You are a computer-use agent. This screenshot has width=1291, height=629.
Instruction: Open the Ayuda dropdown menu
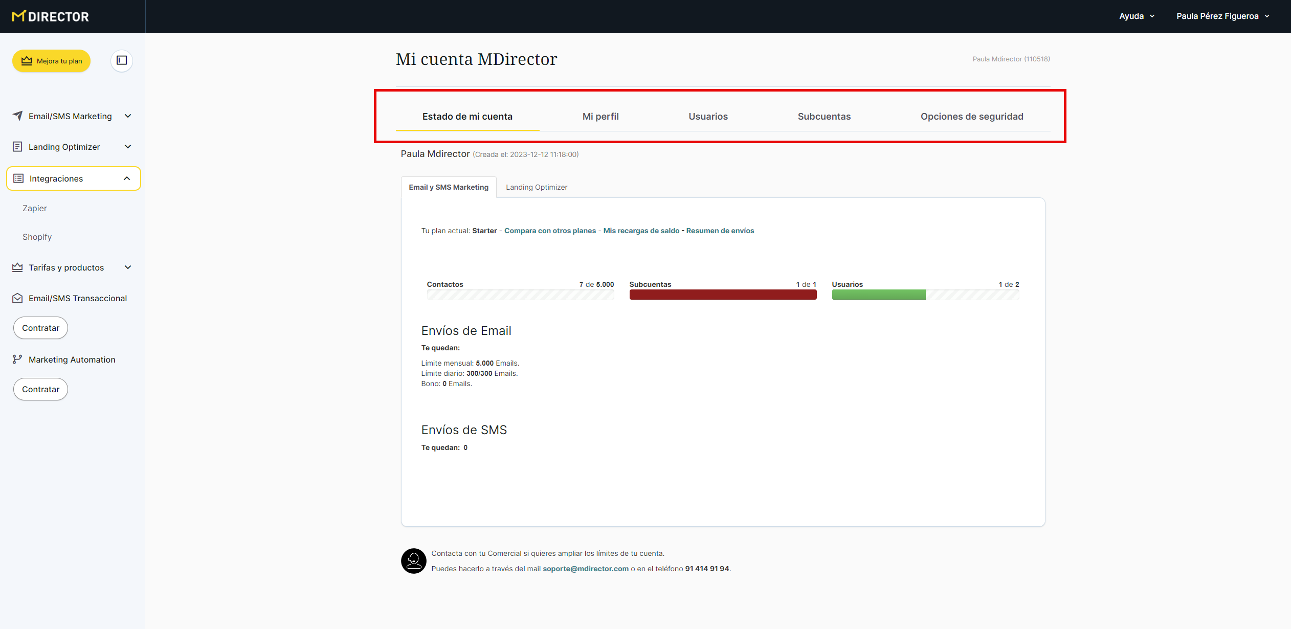1137,16
